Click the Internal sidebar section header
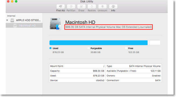 (x=11, y=16)
